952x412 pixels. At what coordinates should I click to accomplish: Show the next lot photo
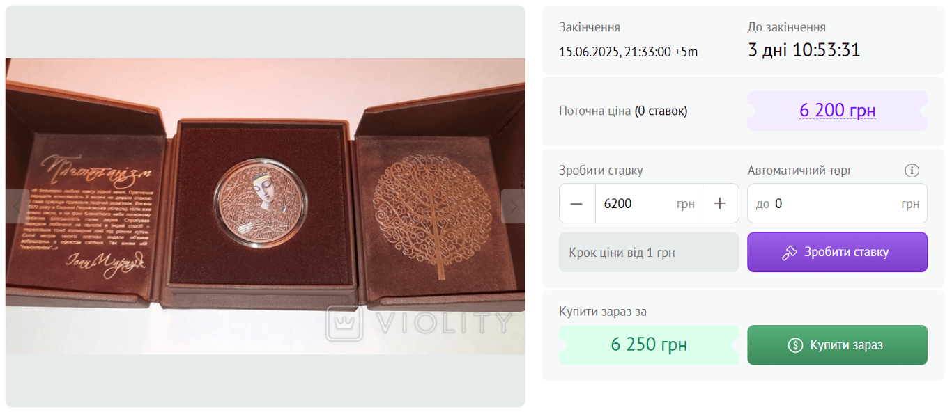coord(513,206)
